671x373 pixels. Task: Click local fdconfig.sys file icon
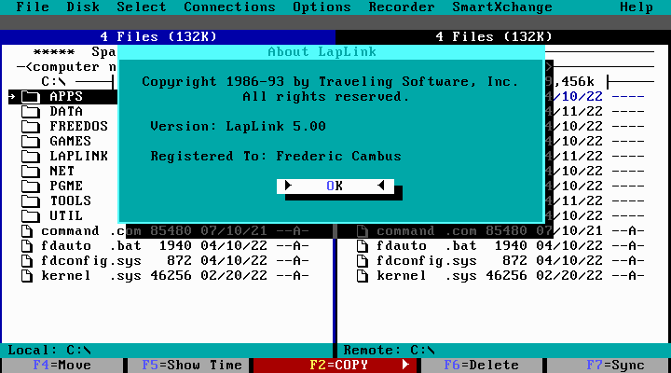click(27, 261)
